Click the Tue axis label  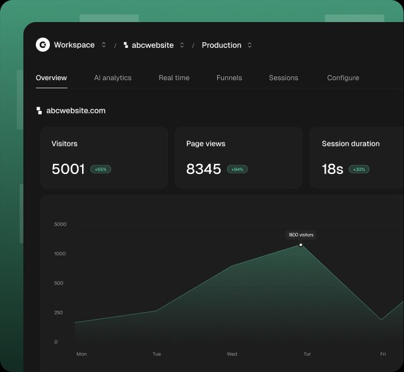click(x=157, y=354)
